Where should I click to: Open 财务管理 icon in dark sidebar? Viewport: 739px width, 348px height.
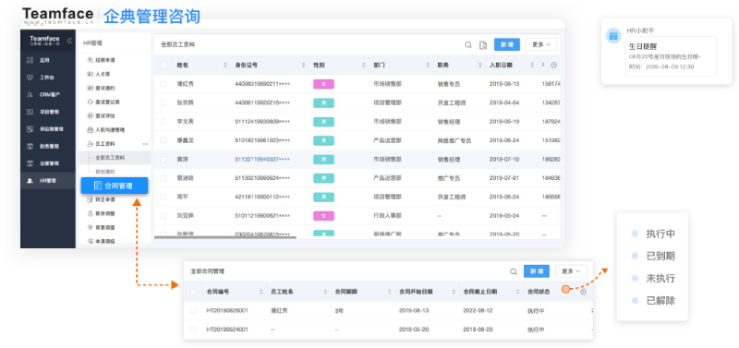[30, 146]
